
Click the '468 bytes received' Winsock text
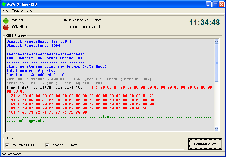coord(83,20)
